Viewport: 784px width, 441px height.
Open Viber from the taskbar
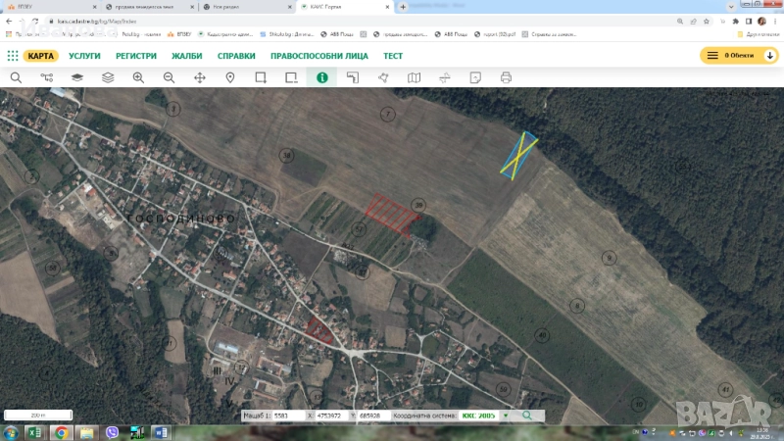click(x=112, y=432)
